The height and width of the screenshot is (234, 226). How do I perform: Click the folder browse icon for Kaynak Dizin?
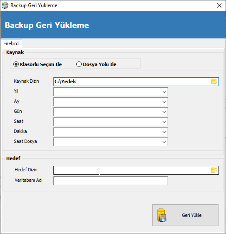pos(214,81)
